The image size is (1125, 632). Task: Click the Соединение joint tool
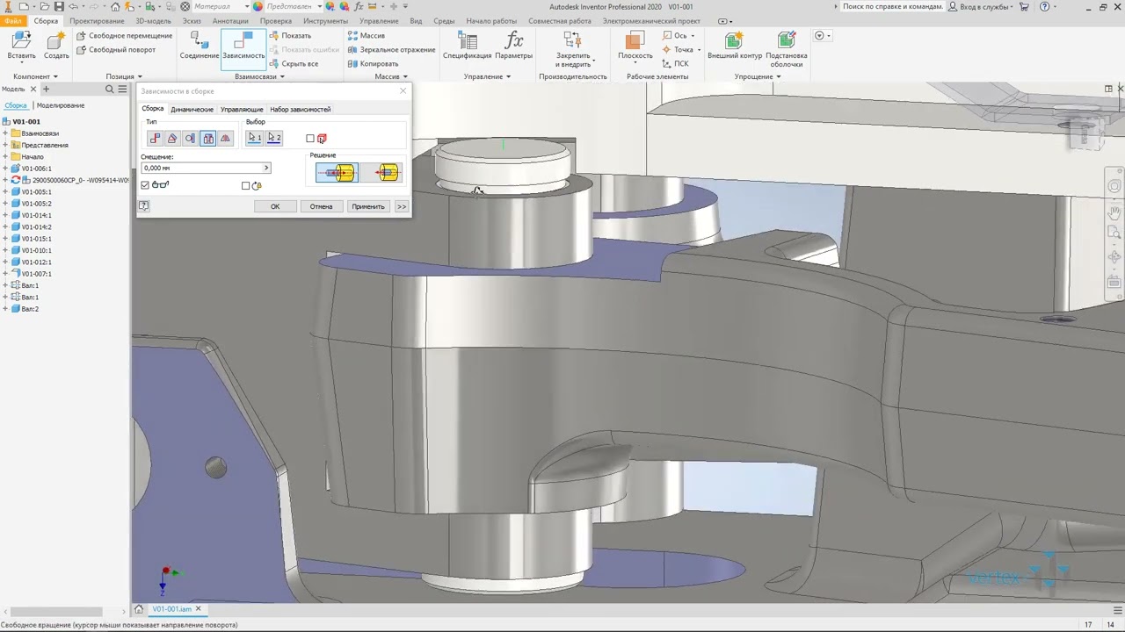(x=200, y=46)
